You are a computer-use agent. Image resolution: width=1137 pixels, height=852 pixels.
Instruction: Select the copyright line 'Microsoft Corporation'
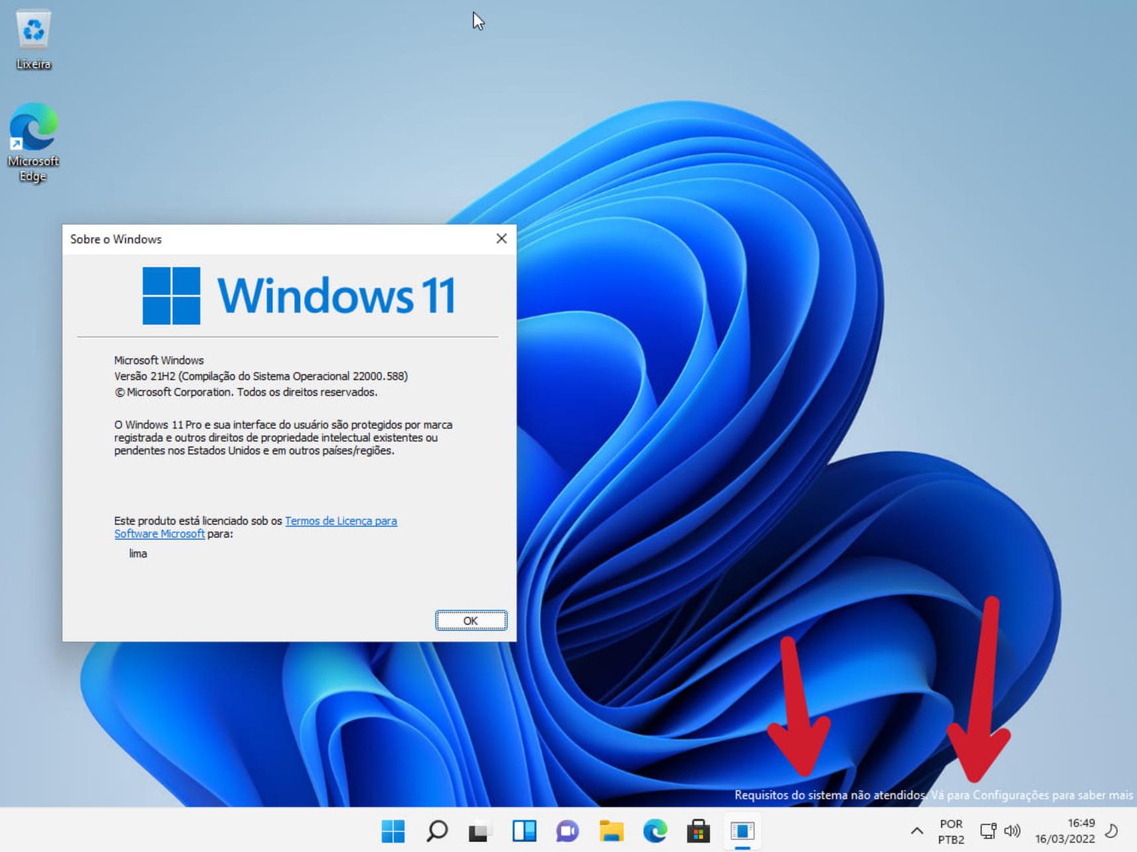click(x=178, y=392)
